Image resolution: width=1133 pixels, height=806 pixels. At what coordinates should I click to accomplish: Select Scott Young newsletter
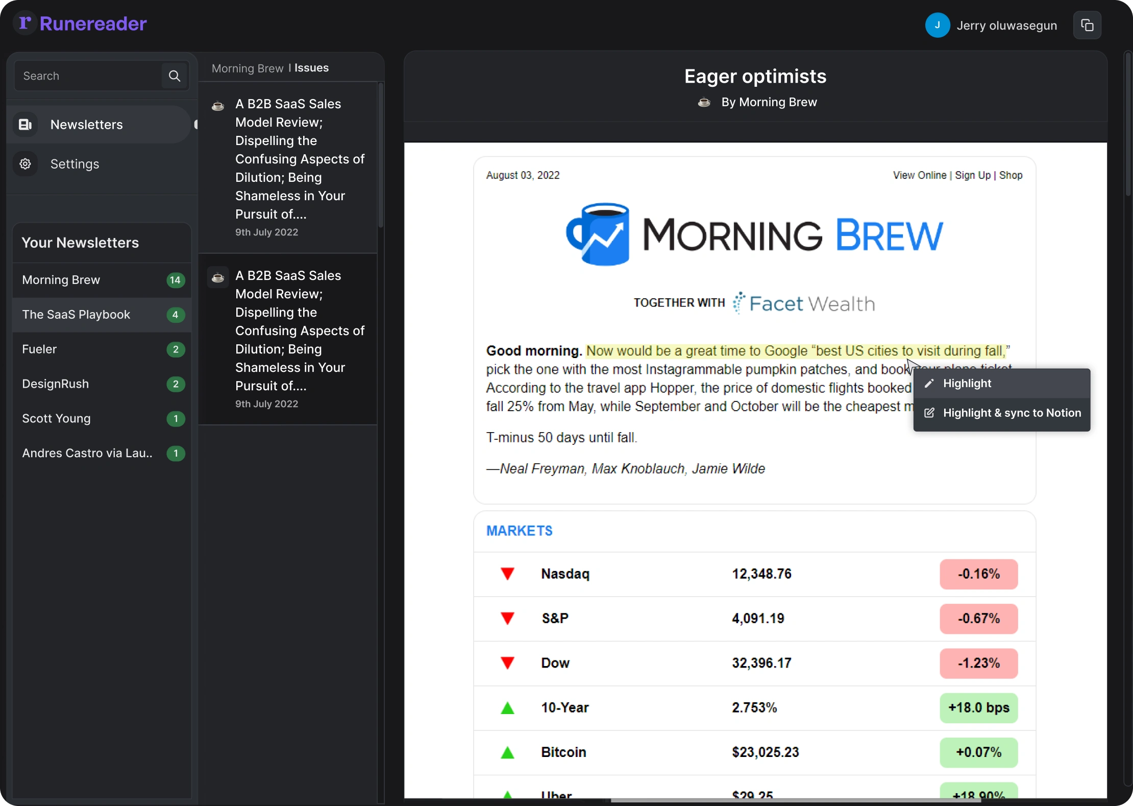click(102, 419)
